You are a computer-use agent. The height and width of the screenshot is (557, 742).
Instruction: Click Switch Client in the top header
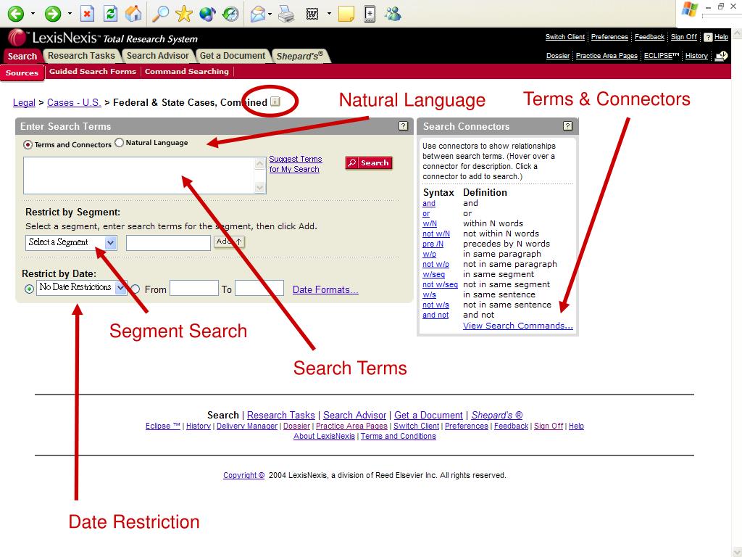tap(565, 37)
